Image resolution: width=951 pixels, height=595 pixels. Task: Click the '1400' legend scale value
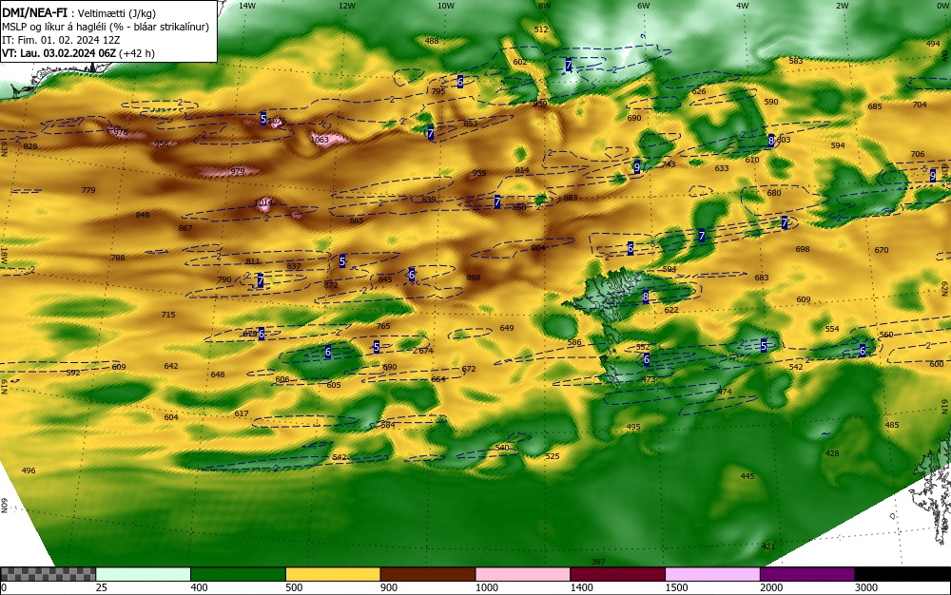581,587
